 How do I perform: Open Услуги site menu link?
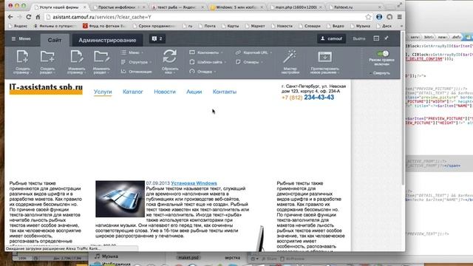tap(103, 92)
